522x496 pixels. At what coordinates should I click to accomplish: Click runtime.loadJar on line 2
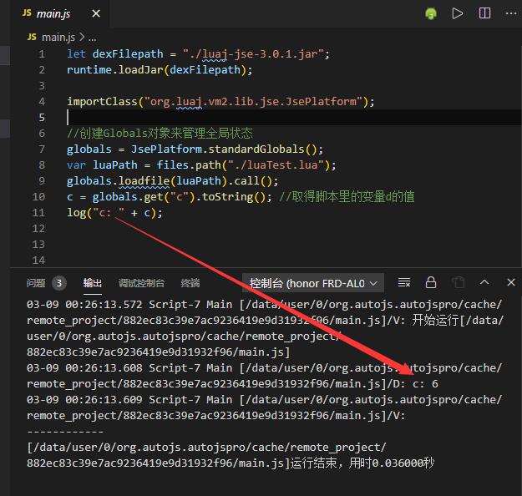click(x=115, y=70)
